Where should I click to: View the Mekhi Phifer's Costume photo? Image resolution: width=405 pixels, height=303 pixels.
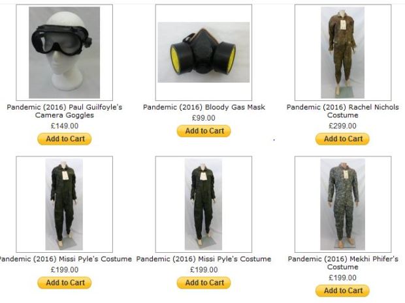(x=343, y=205)
